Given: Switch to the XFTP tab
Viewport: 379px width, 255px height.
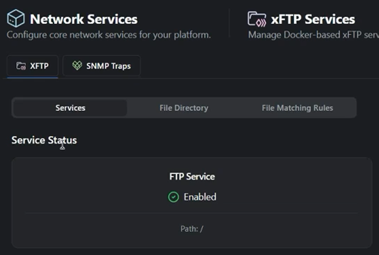Looking at the screenshot, I should (32, 66).
